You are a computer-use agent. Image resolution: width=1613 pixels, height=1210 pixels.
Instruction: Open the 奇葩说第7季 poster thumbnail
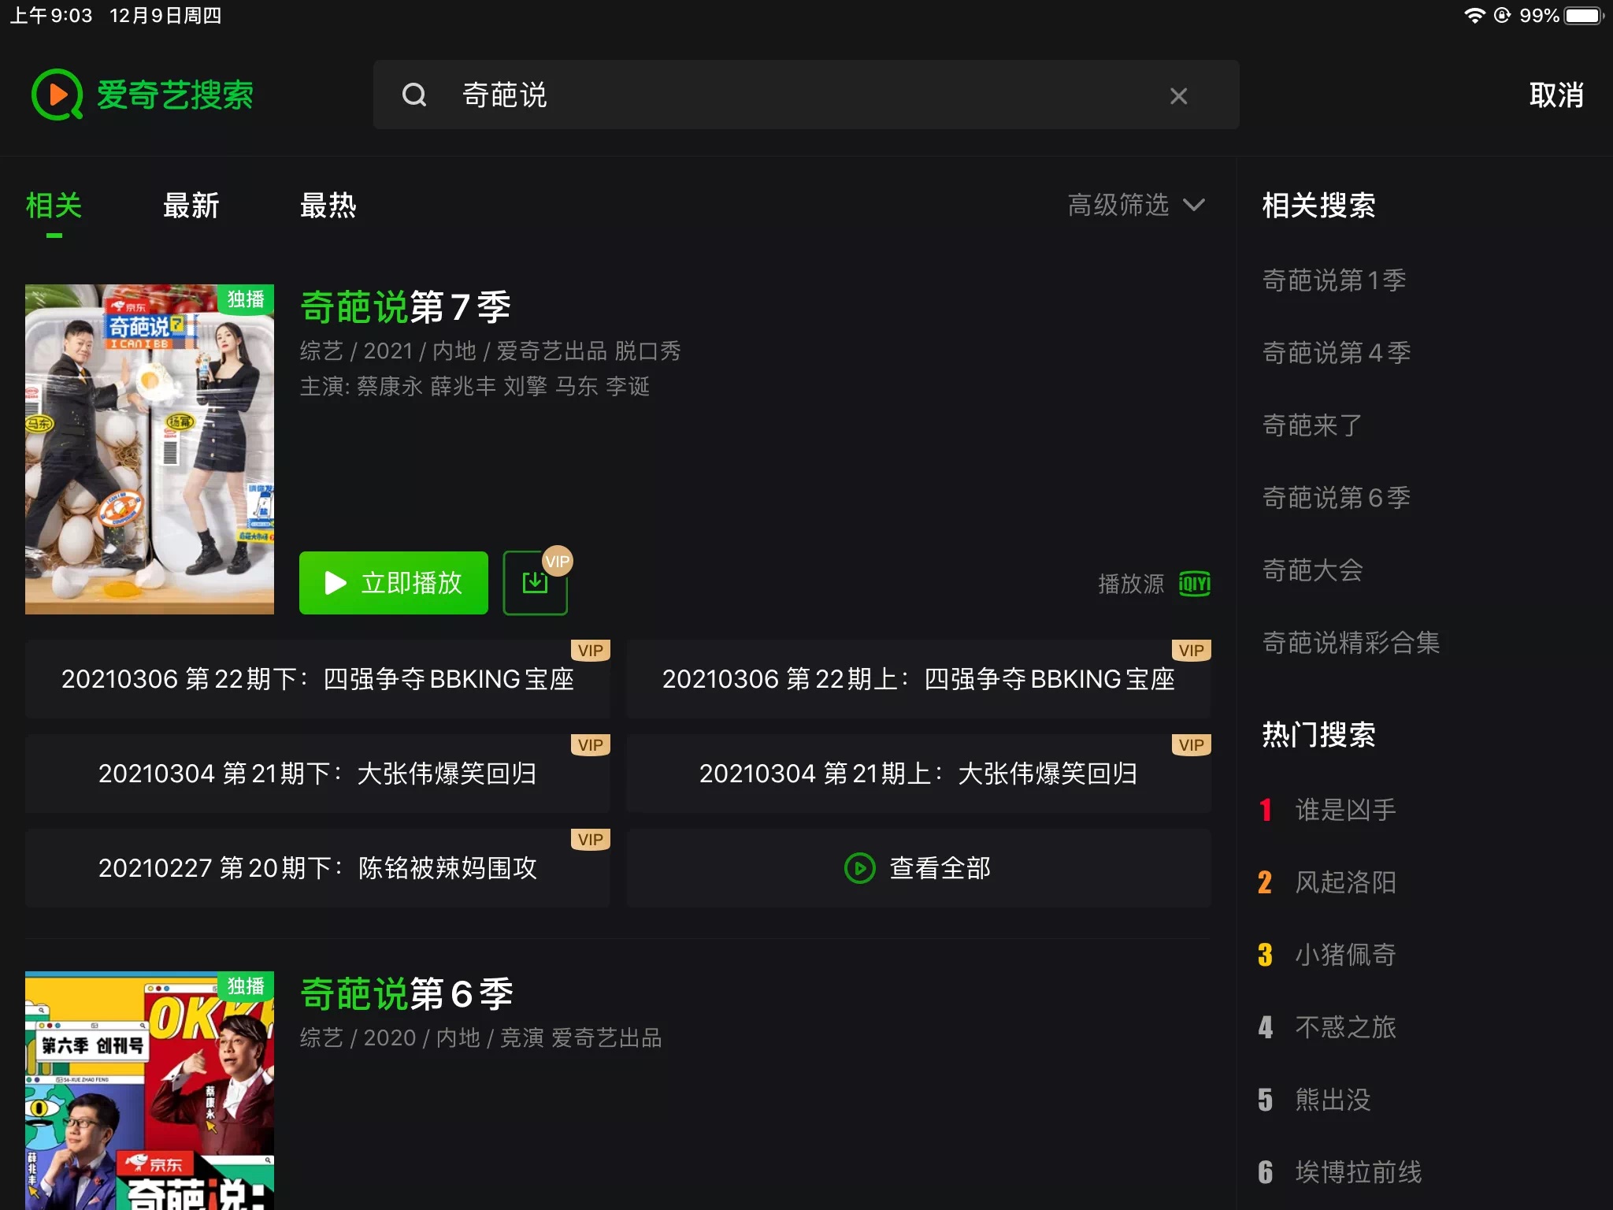150,449
